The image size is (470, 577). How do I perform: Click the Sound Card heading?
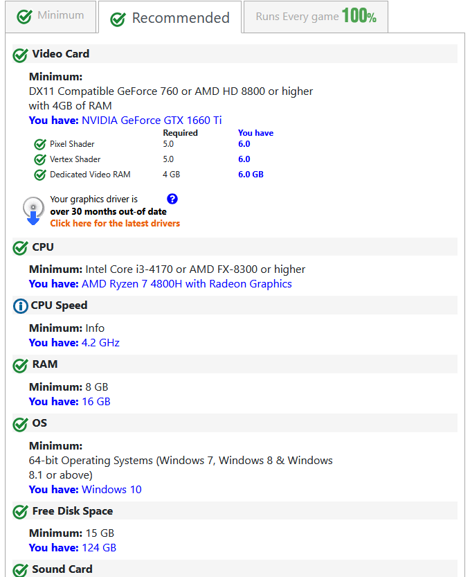tap(62, 569)
